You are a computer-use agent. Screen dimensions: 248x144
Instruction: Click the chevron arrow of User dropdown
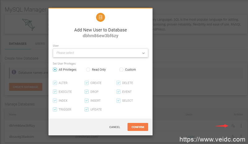(x=144, y=53)
